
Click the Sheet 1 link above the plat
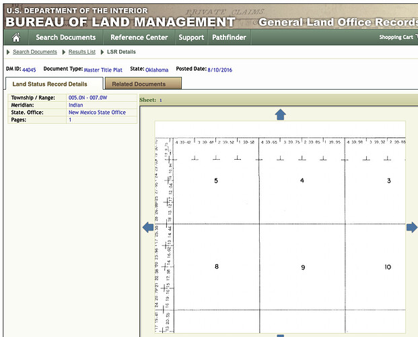[x=160, y=100]
